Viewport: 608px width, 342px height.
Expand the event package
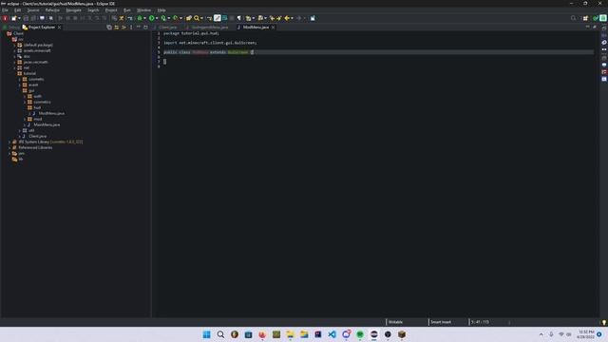tap(20, 85)
